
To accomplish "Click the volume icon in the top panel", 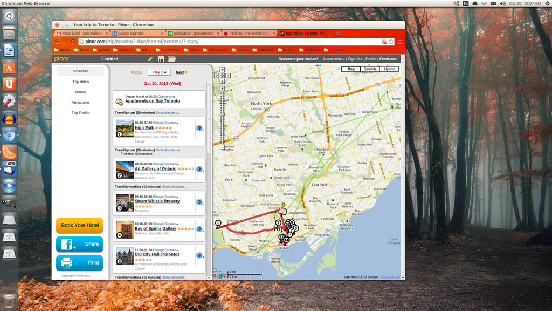I will coord(502,4).
